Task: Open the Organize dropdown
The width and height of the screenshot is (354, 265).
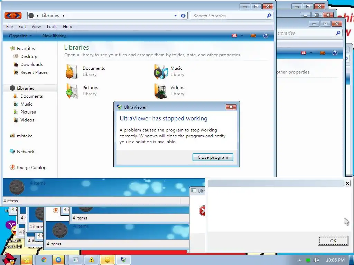Action: pyautogui.click(x=20, y=36)
